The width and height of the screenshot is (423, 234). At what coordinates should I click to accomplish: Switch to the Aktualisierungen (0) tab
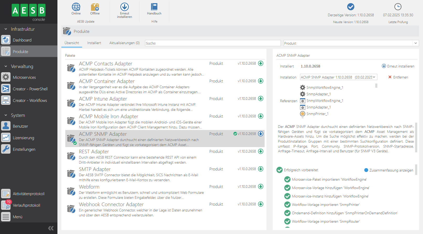[125, 43]
